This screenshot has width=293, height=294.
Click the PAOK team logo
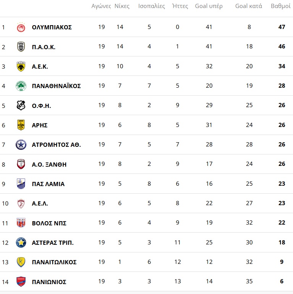point(21,47)
